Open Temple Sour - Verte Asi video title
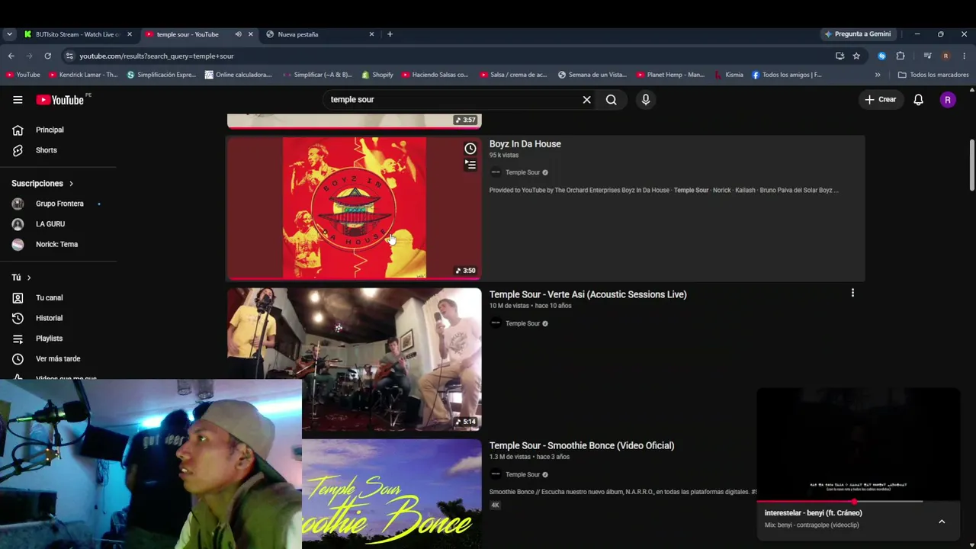This screenshot has height=549, width=976. pyautogui.click(x=588, y=294)
